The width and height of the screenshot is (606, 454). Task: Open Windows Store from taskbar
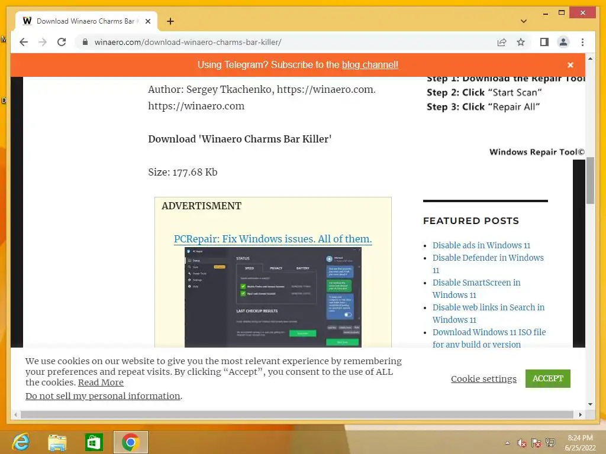[x=94, y=442]
